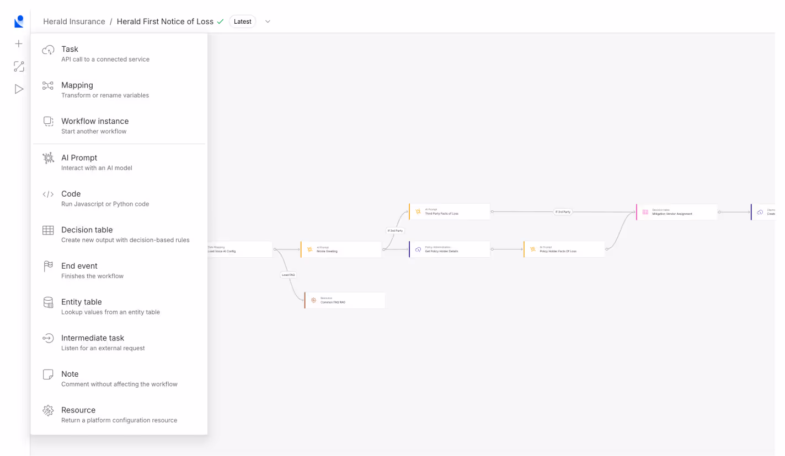785x456 pixels.
Task: Click the plus icon in left sidebar
Action: click(x=19, y=44)
